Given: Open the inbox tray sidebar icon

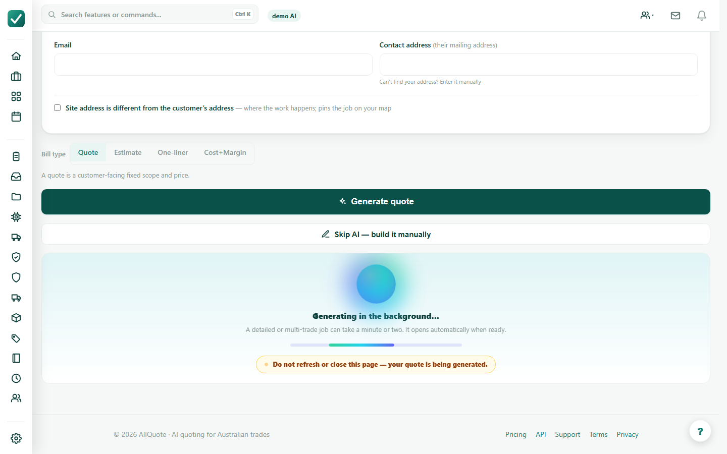Looking at the screenshot, I should pos(16,177).
